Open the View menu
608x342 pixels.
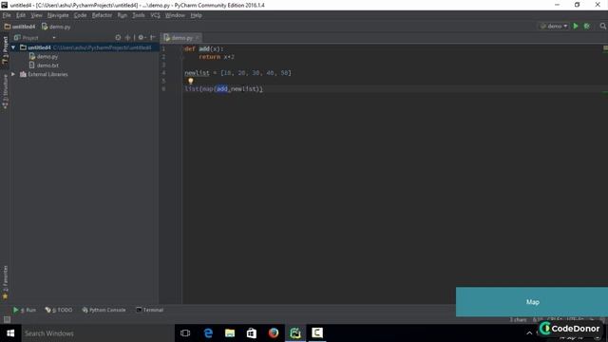36,15
